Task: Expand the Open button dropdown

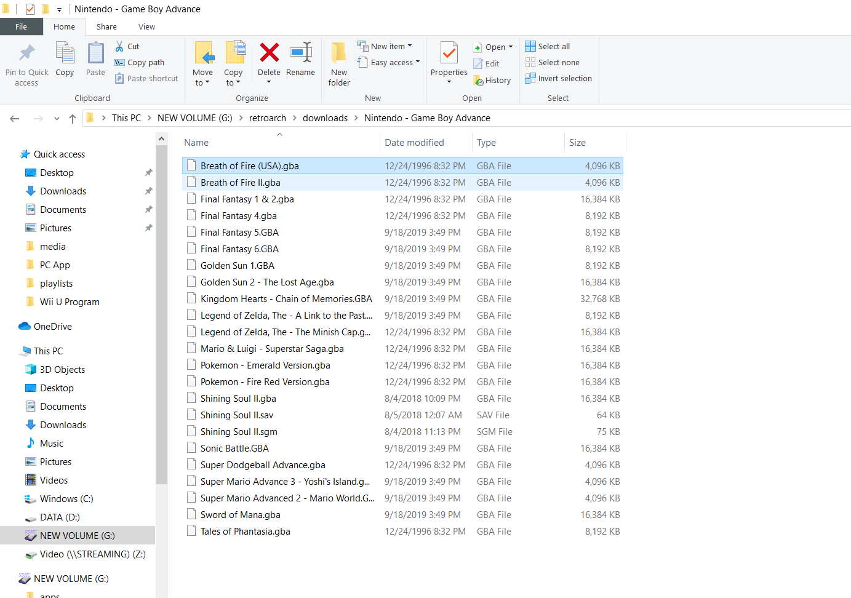Action: pos(511,47)
